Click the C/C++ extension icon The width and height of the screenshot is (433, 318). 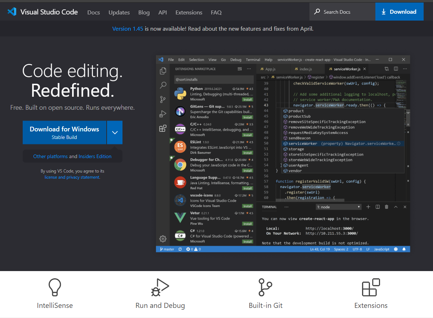(x=180, y=129)
